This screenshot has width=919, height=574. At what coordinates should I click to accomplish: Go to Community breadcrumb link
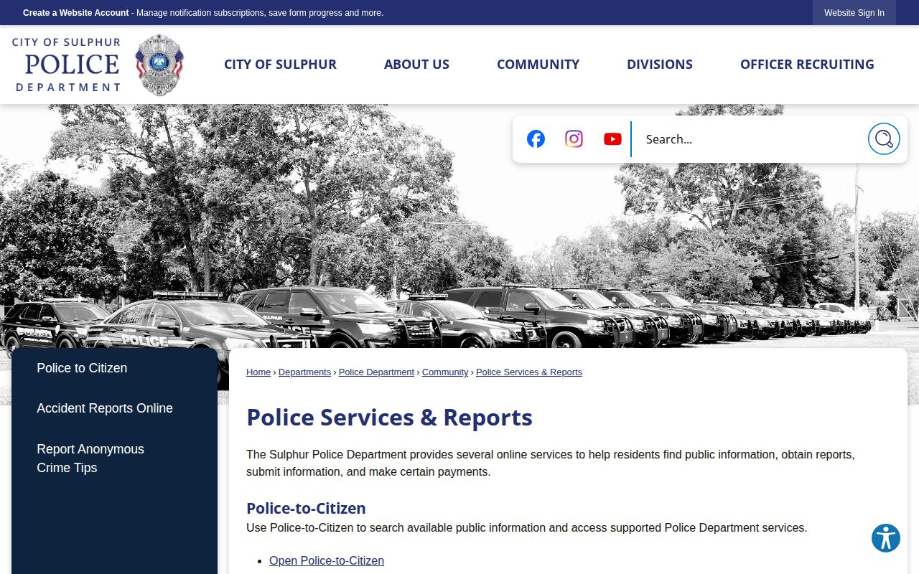point(445,372)
